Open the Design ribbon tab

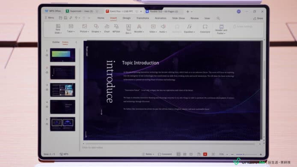127,18
